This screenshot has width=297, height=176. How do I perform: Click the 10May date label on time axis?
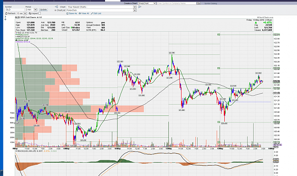click(x=67, y=149)
